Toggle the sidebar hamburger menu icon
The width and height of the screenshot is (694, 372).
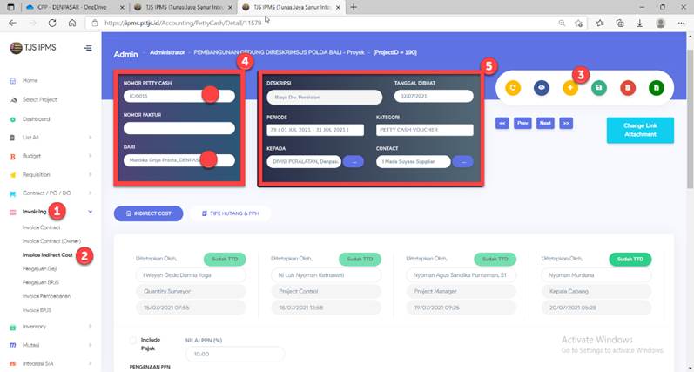point(88,48)
